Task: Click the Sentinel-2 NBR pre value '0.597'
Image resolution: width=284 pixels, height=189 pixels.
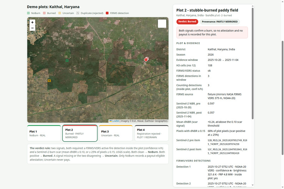Action: 211,103
